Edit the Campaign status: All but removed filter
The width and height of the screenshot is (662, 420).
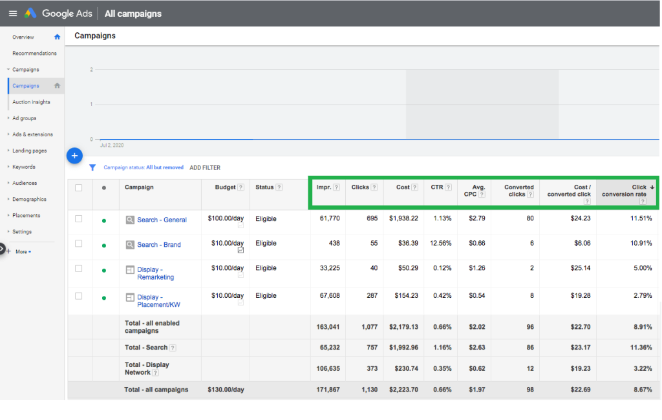144,167
